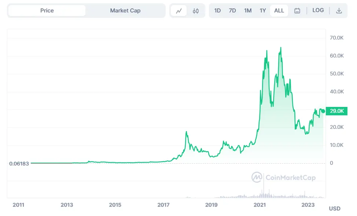The width and height of the screenshot is (357, 216).
Task: Toggle the LOG scale option
Action: 318,10
